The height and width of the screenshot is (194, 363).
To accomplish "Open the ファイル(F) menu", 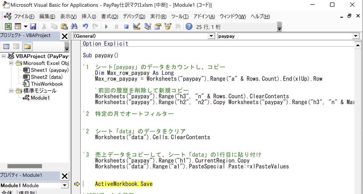I will pos(24,16).
